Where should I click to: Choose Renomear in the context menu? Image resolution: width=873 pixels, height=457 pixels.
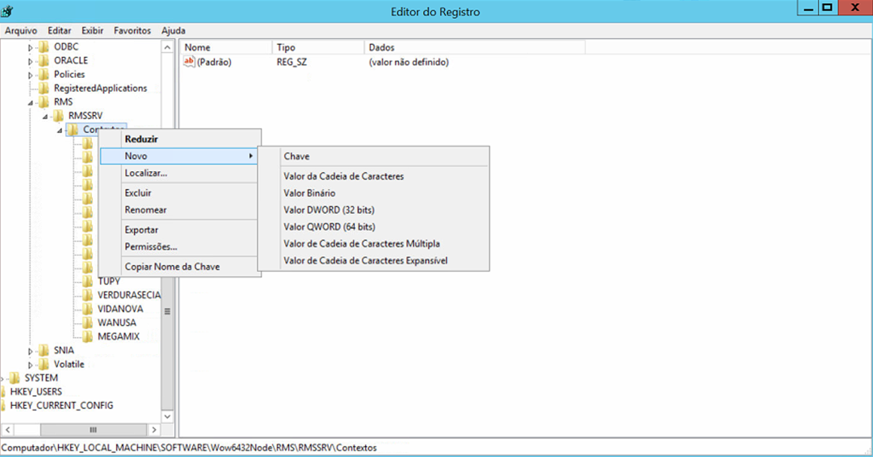tap(179, 210)
